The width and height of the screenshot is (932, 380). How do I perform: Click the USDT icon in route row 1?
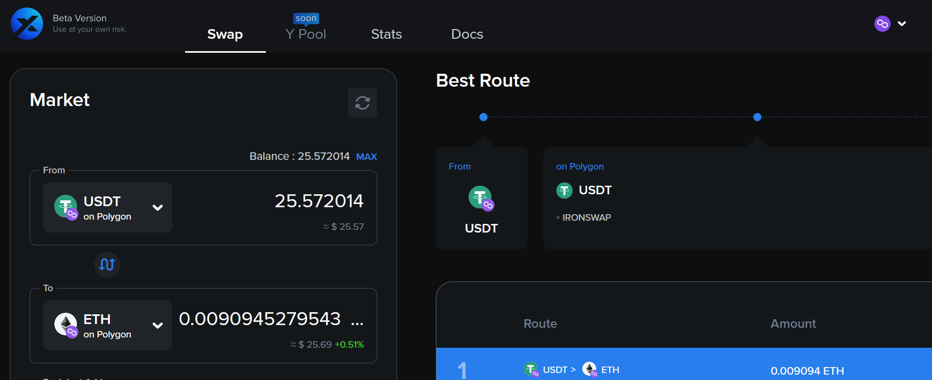(531, 369)
